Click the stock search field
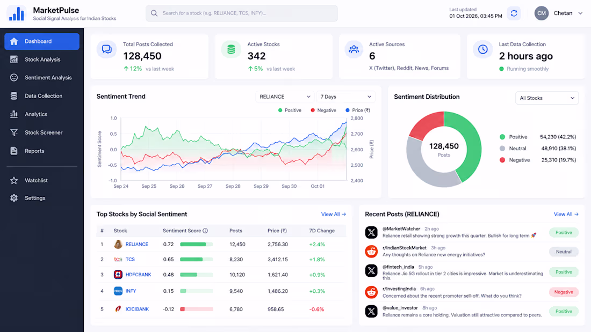Image resolution: width=591 pixels, height=332 pixels. [242, 13]
